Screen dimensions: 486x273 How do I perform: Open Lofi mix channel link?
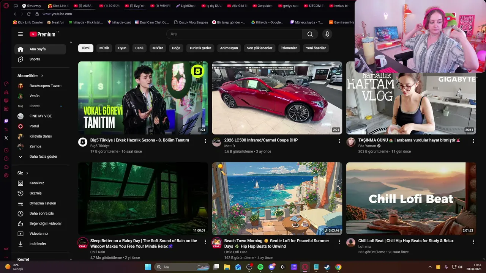point(364,246)
